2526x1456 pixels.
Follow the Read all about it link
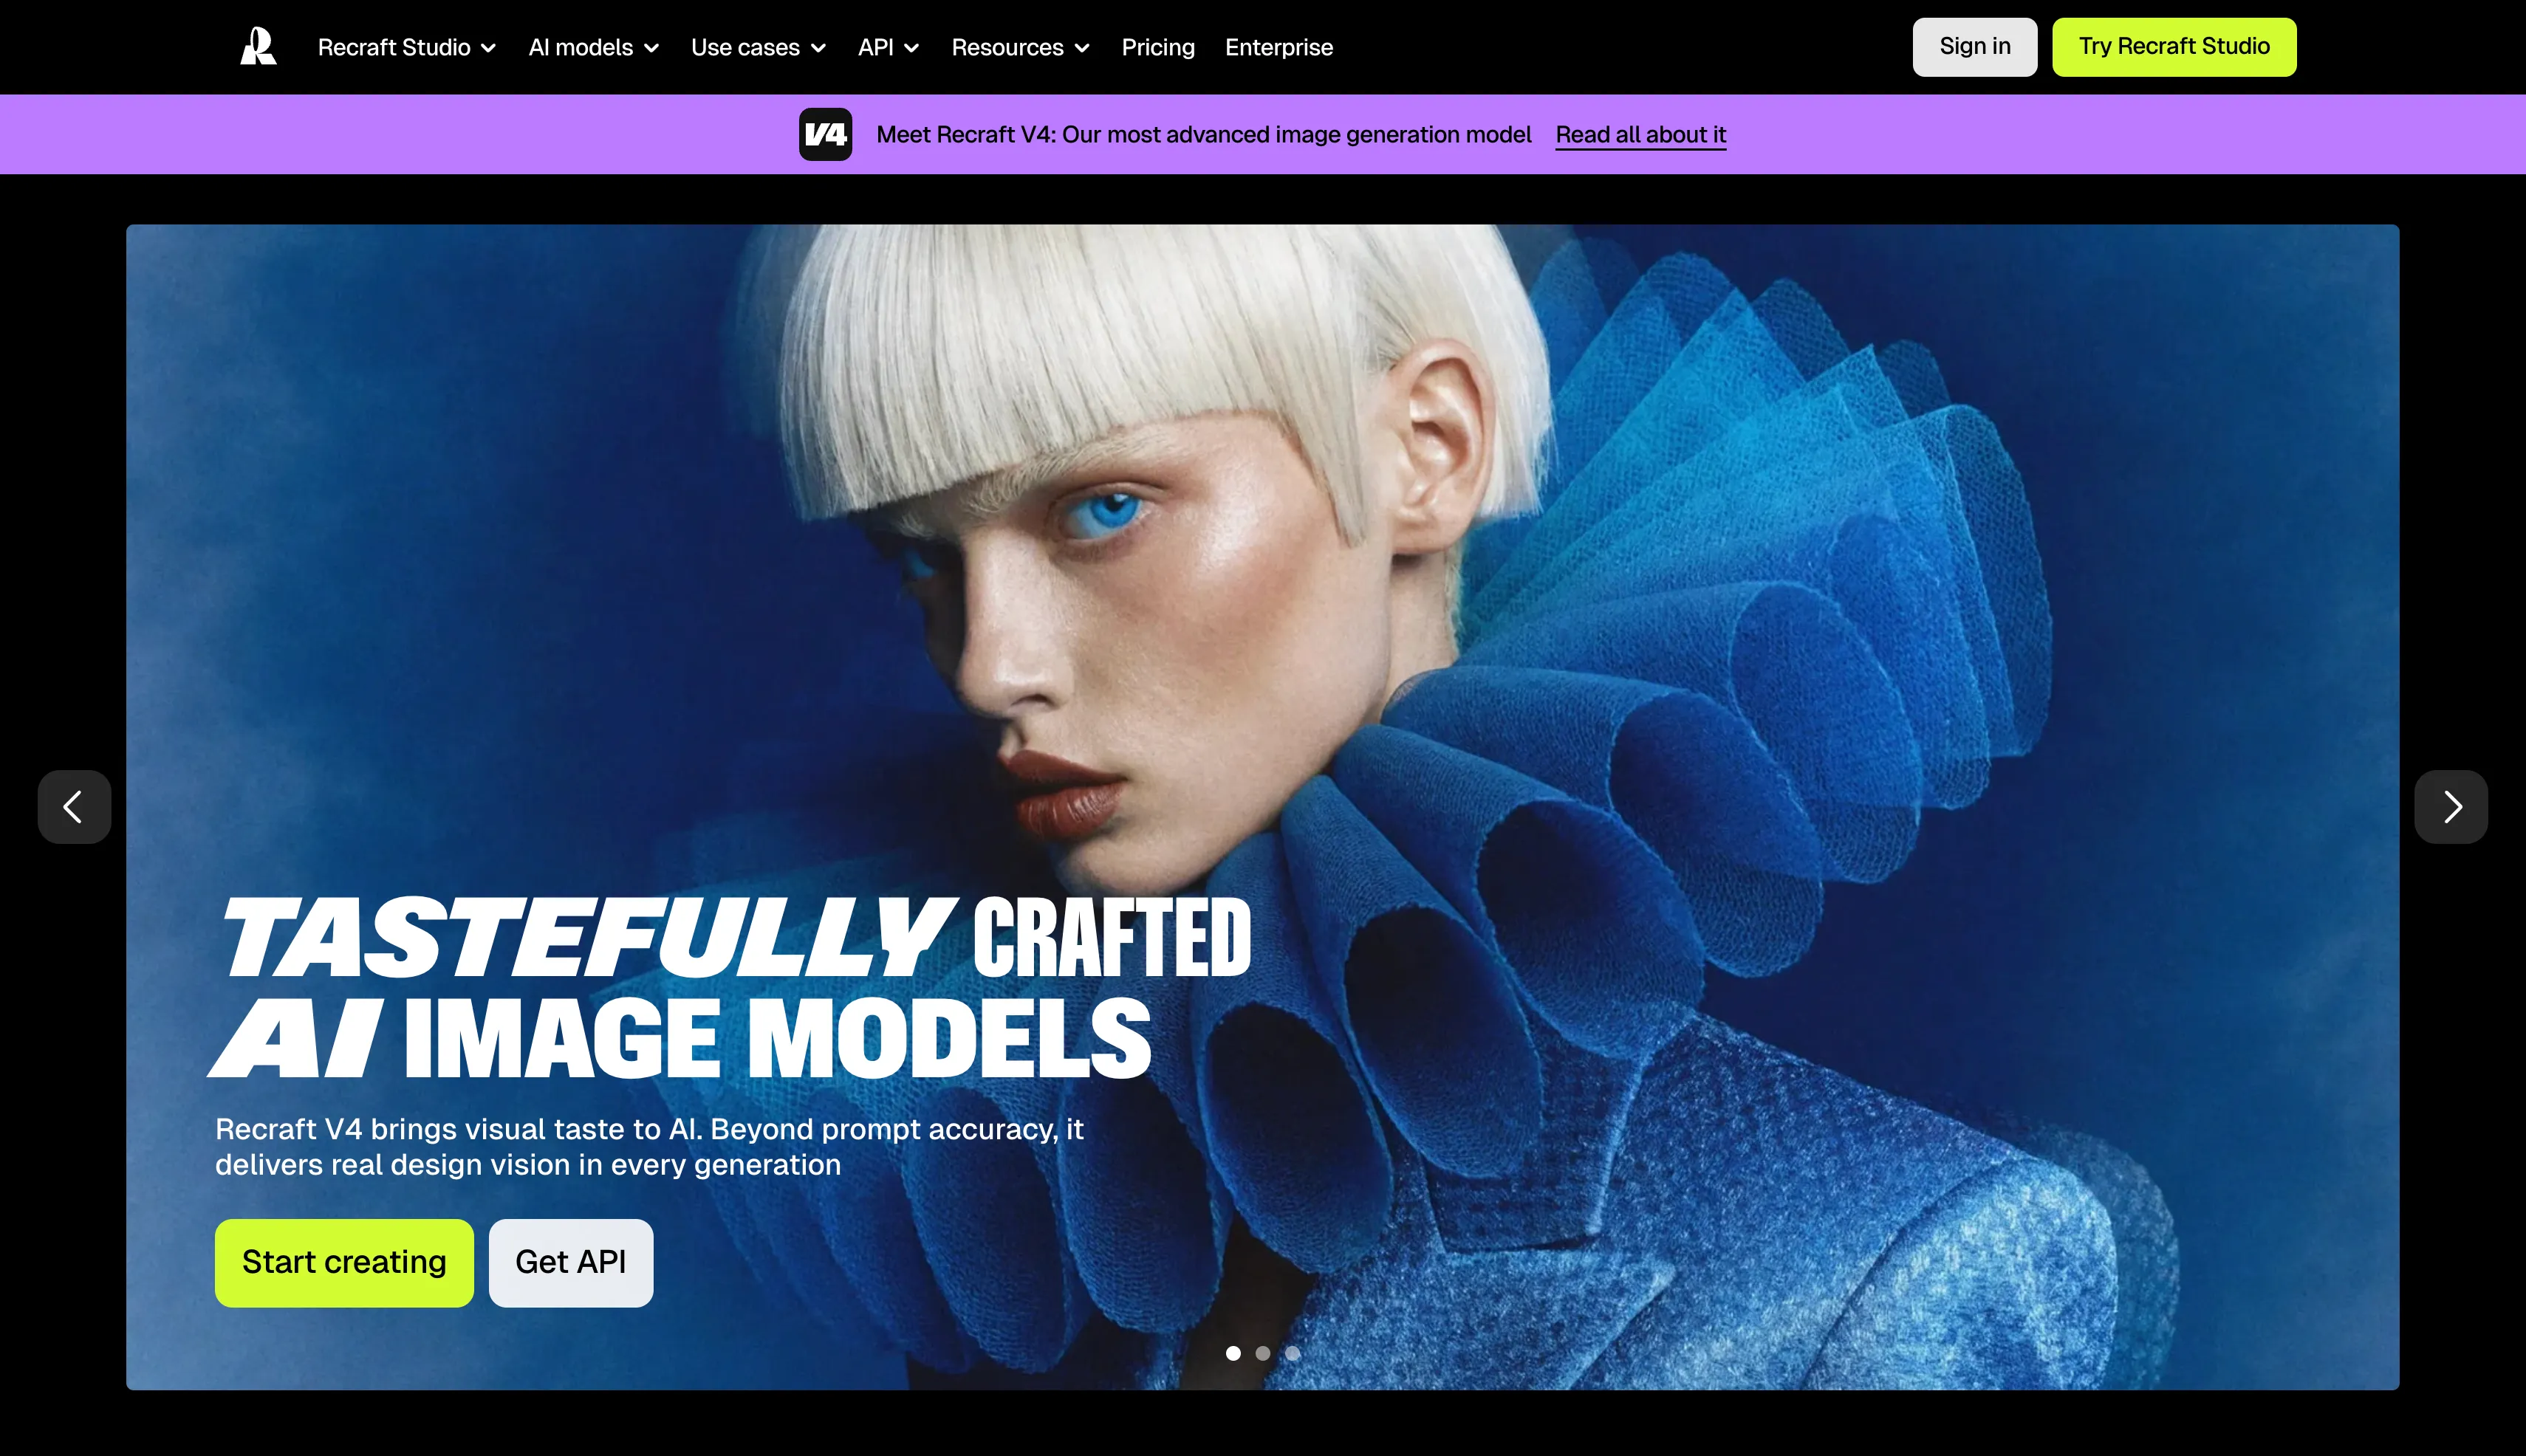tap(1640, 135)
